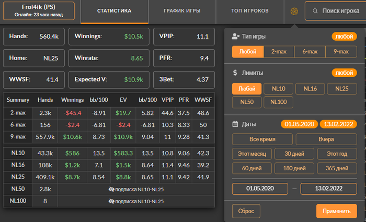Choose the 60 дней date range
Screen dimensions: 366x222
pyautogui.click(x=252, y=168)
